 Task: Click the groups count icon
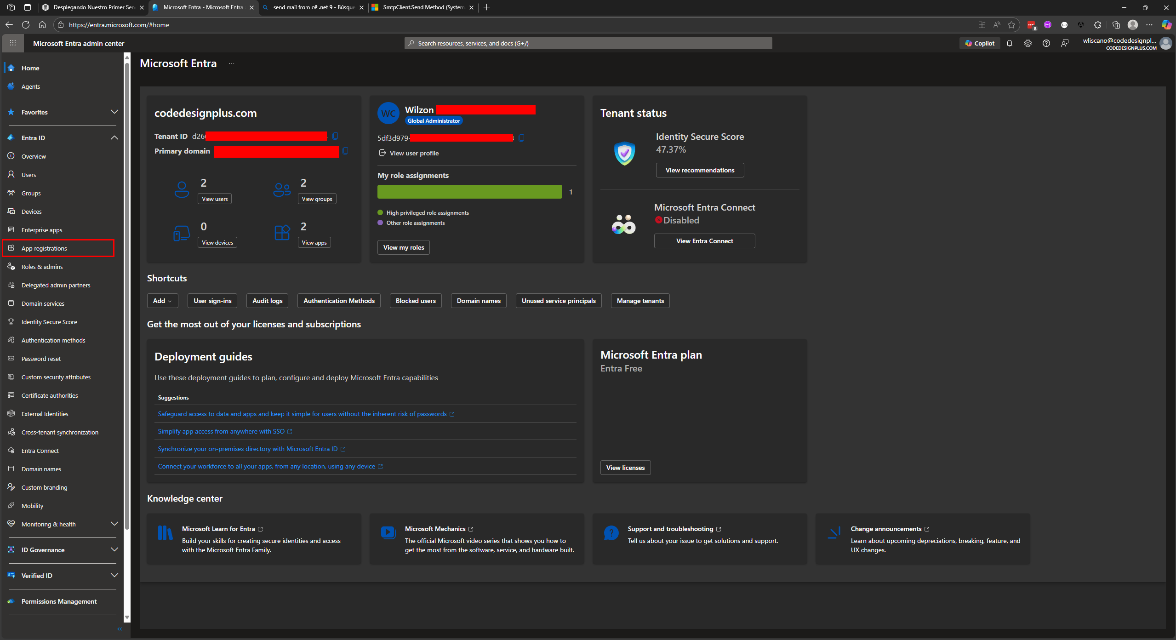[282, 189]
